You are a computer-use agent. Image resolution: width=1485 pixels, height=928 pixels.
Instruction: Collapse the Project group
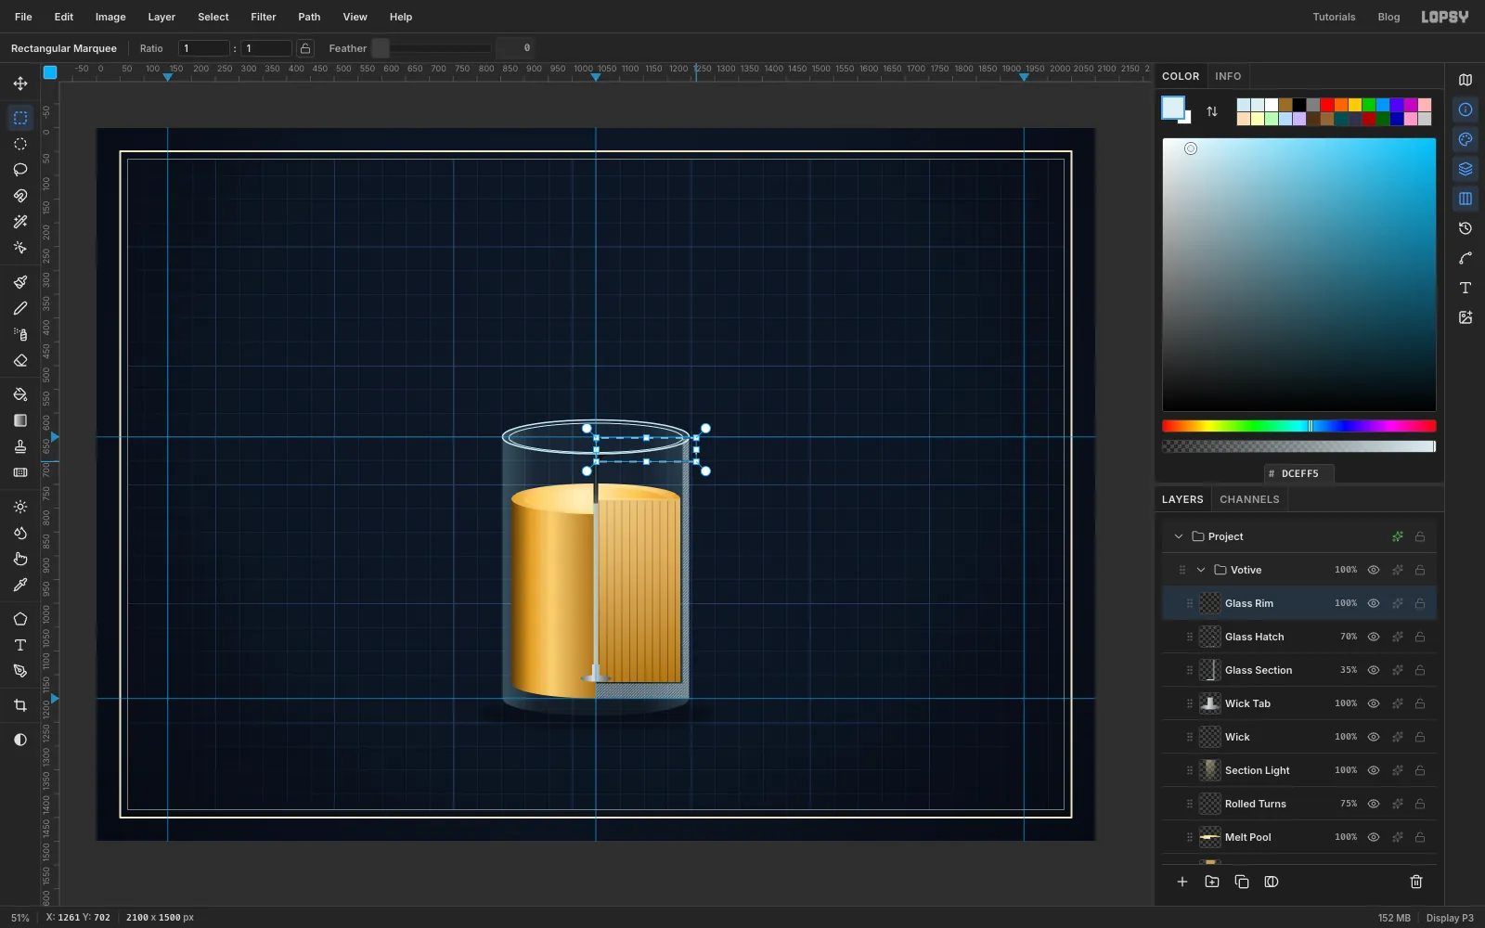1179,536
